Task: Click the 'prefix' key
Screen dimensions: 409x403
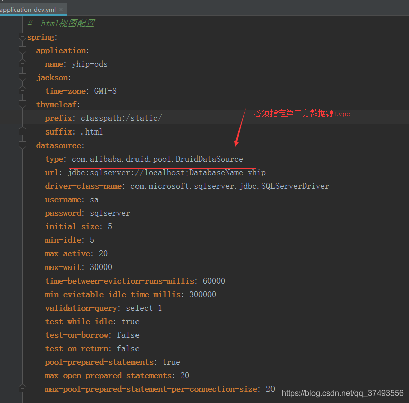Action: 58,118
